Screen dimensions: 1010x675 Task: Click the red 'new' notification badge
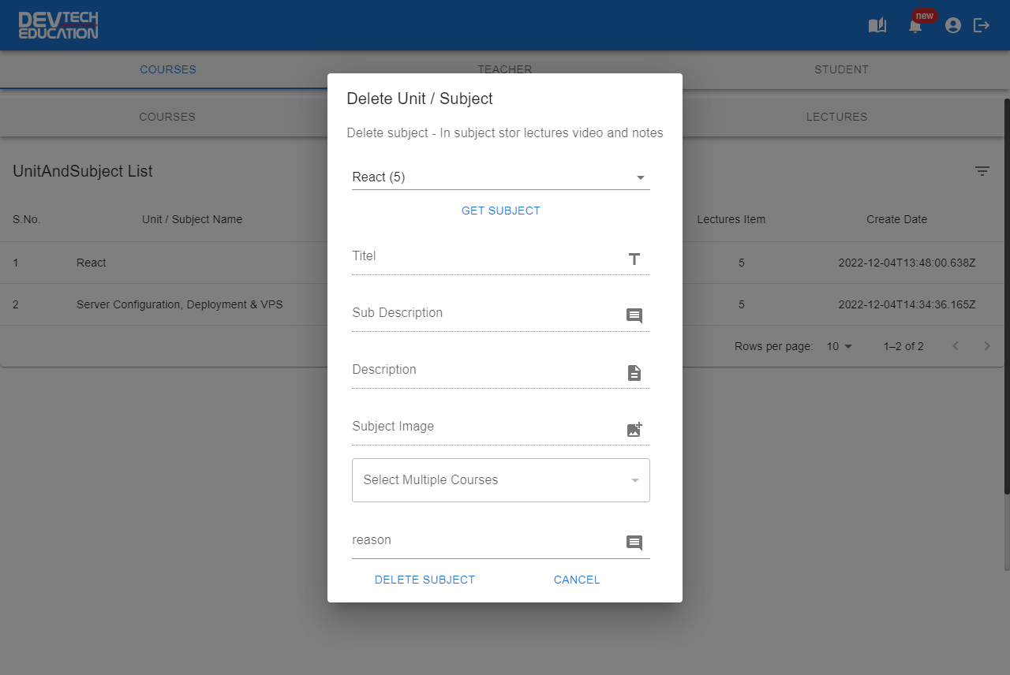[x=925, y=16]
